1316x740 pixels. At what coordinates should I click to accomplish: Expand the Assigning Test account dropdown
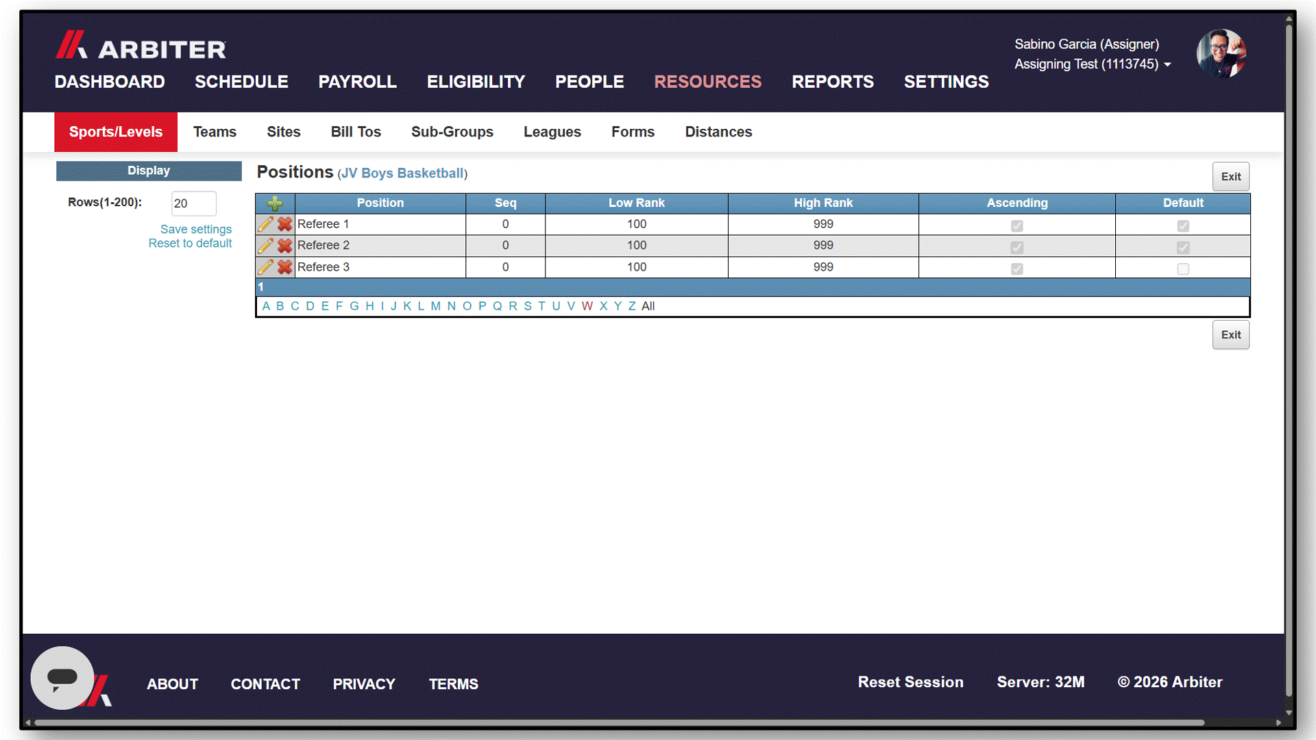click(x=1093, y=64)
